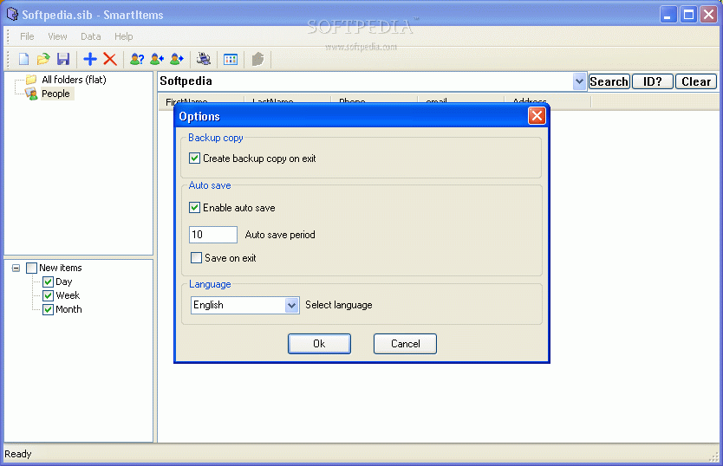Click the person with right arrow icon
723x466 pixels.
pos(177,59)
